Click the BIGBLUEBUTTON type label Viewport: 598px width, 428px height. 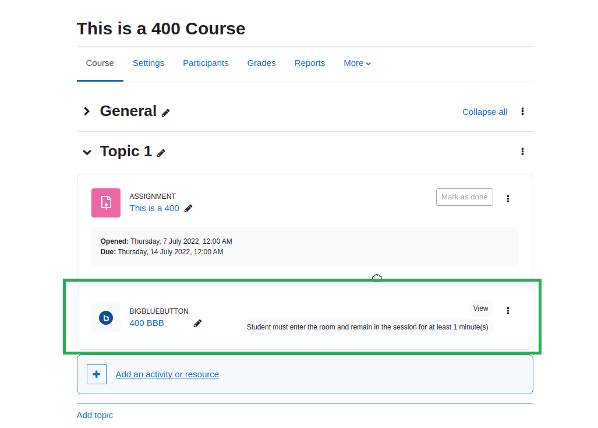click(159, 311)
